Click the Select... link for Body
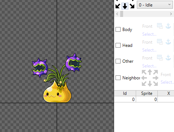 click(x=149, y=34)
